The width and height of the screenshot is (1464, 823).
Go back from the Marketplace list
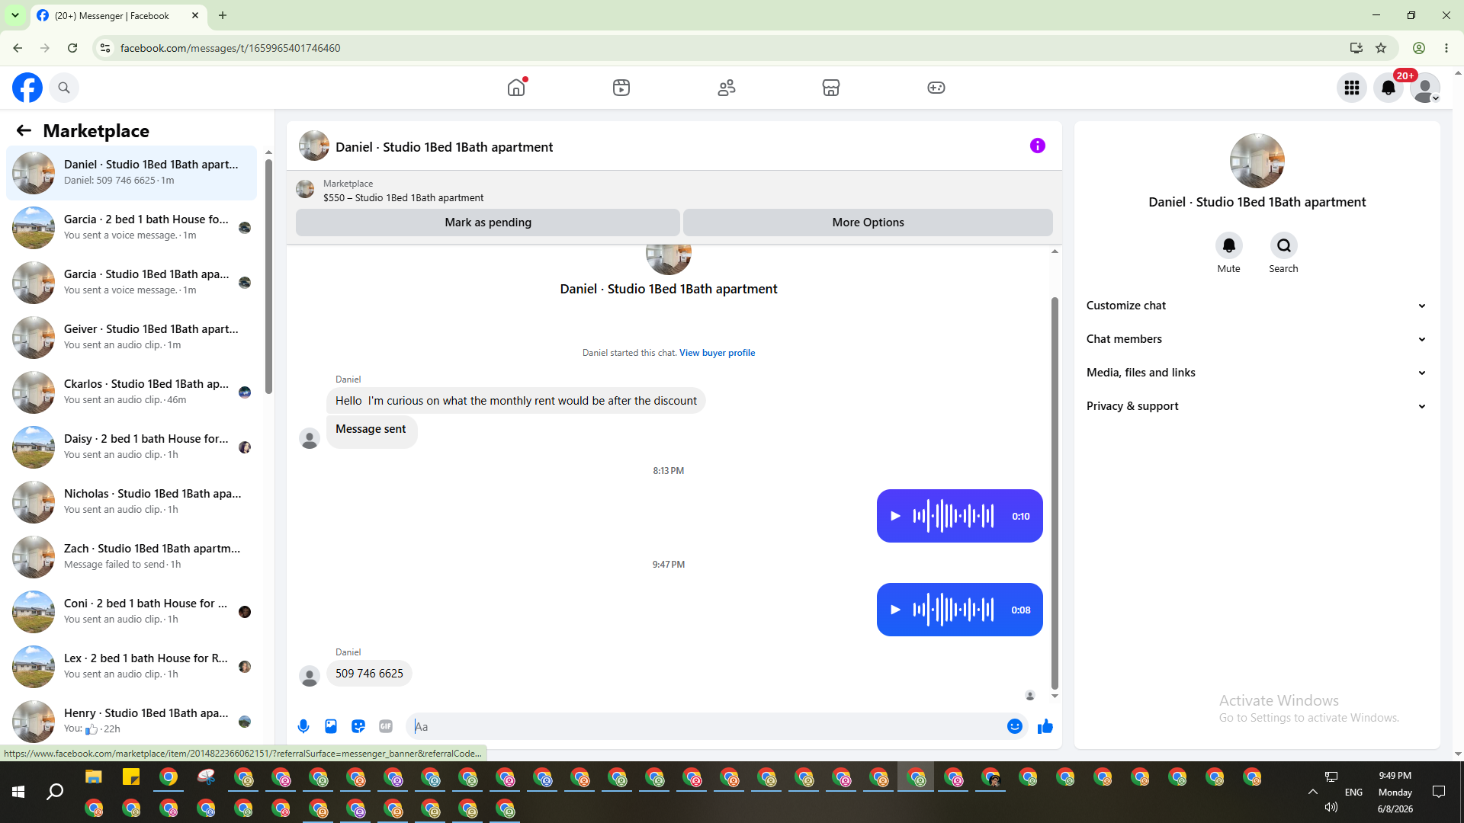(24, 130)
